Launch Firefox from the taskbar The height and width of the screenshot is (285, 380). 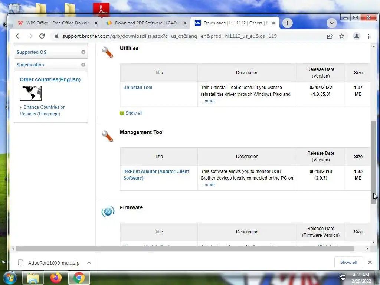point(56,278)
